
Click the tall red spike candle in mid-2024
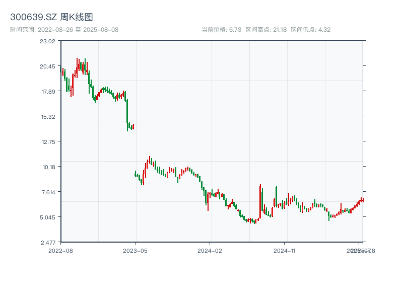(x=260, y=201)
